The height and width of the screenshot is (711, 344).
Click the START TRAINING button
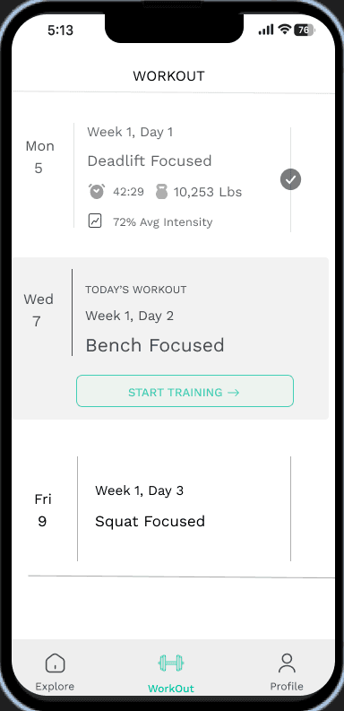(185, 391)
